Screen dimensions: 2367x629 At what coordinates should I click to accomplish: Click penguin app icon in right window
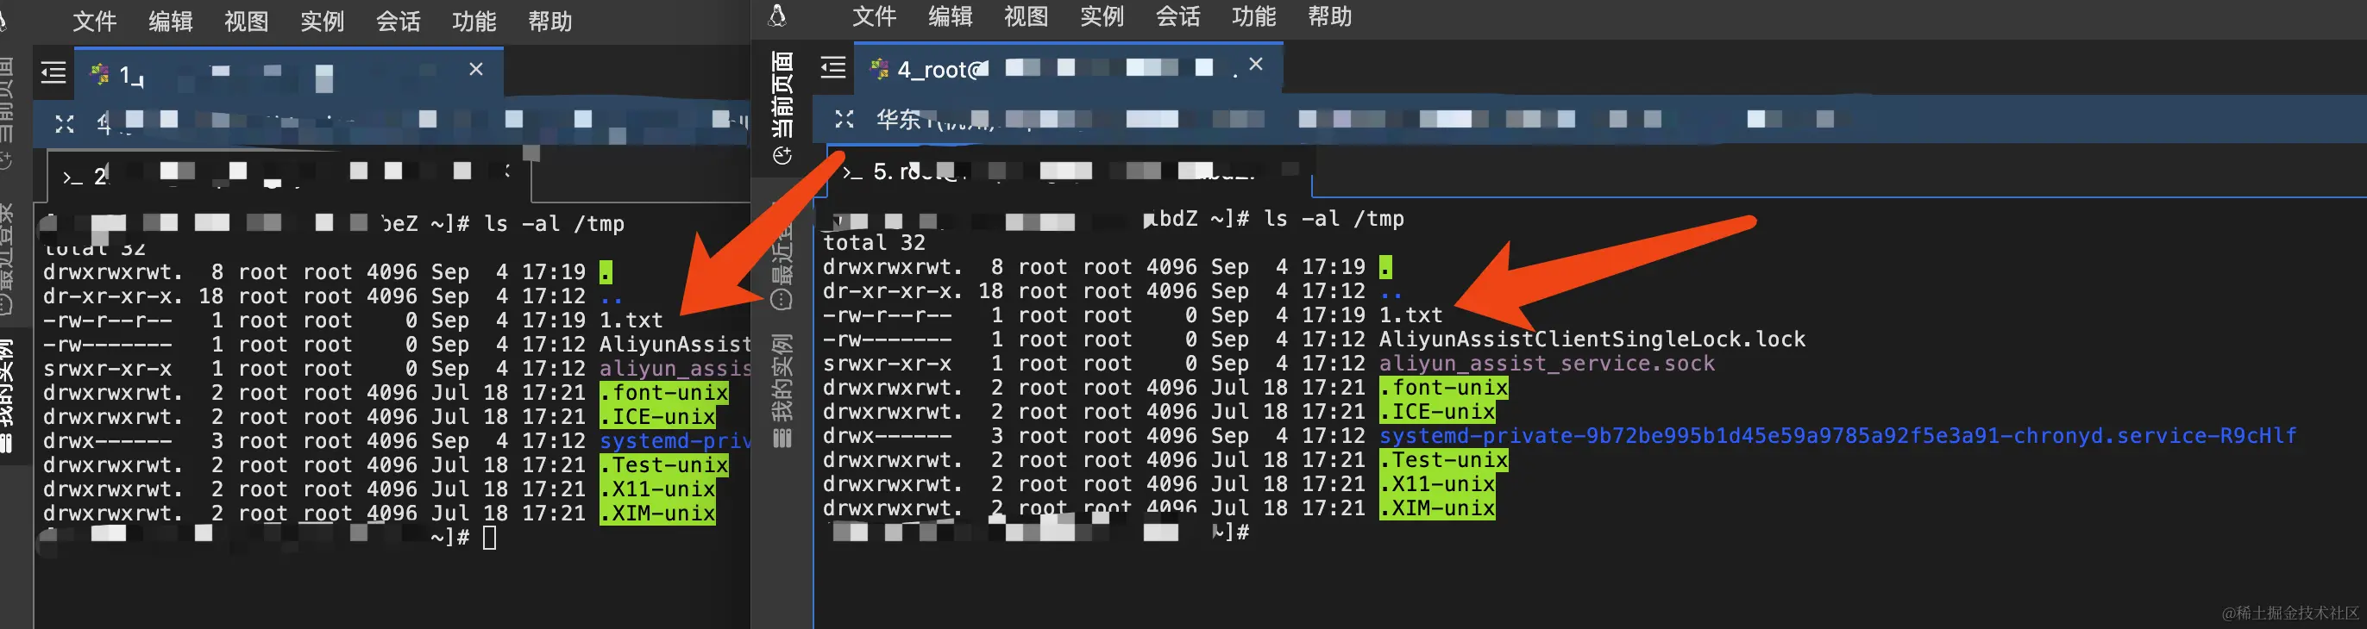click(777, 16)
